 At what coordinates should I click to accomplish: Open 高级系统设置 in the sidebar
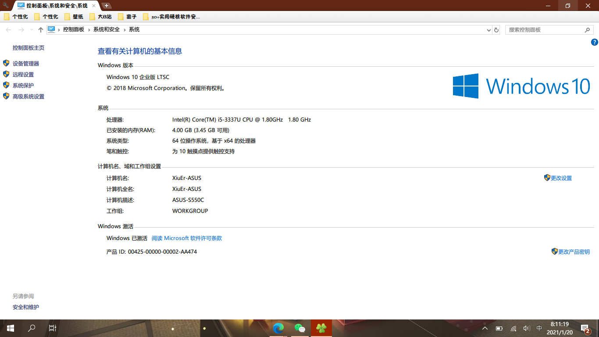pos(29,97)
